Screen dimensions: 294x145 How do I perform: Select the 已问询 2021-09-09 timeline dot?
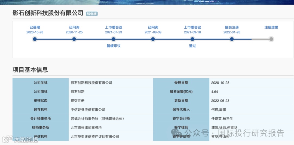pyautogui.click(x=153, y=39)
